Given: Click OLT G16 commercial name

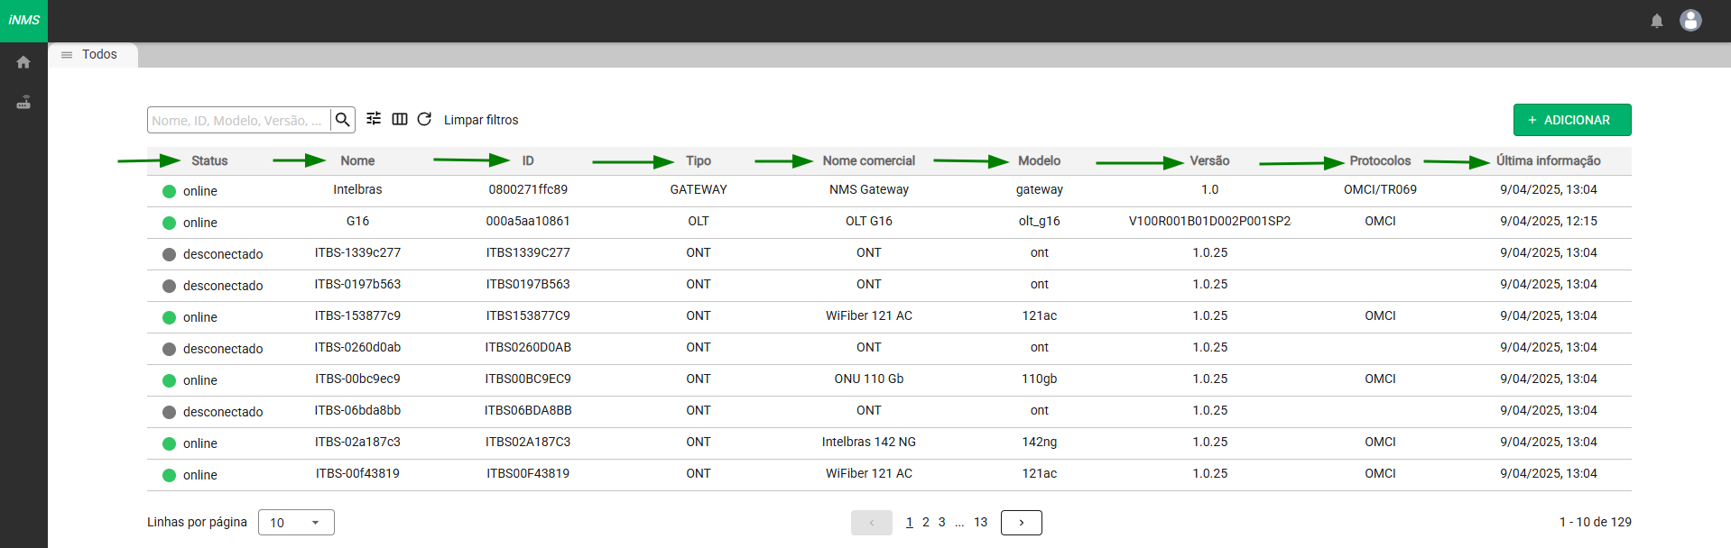Looking at the screenshot, I should (869, 221).
